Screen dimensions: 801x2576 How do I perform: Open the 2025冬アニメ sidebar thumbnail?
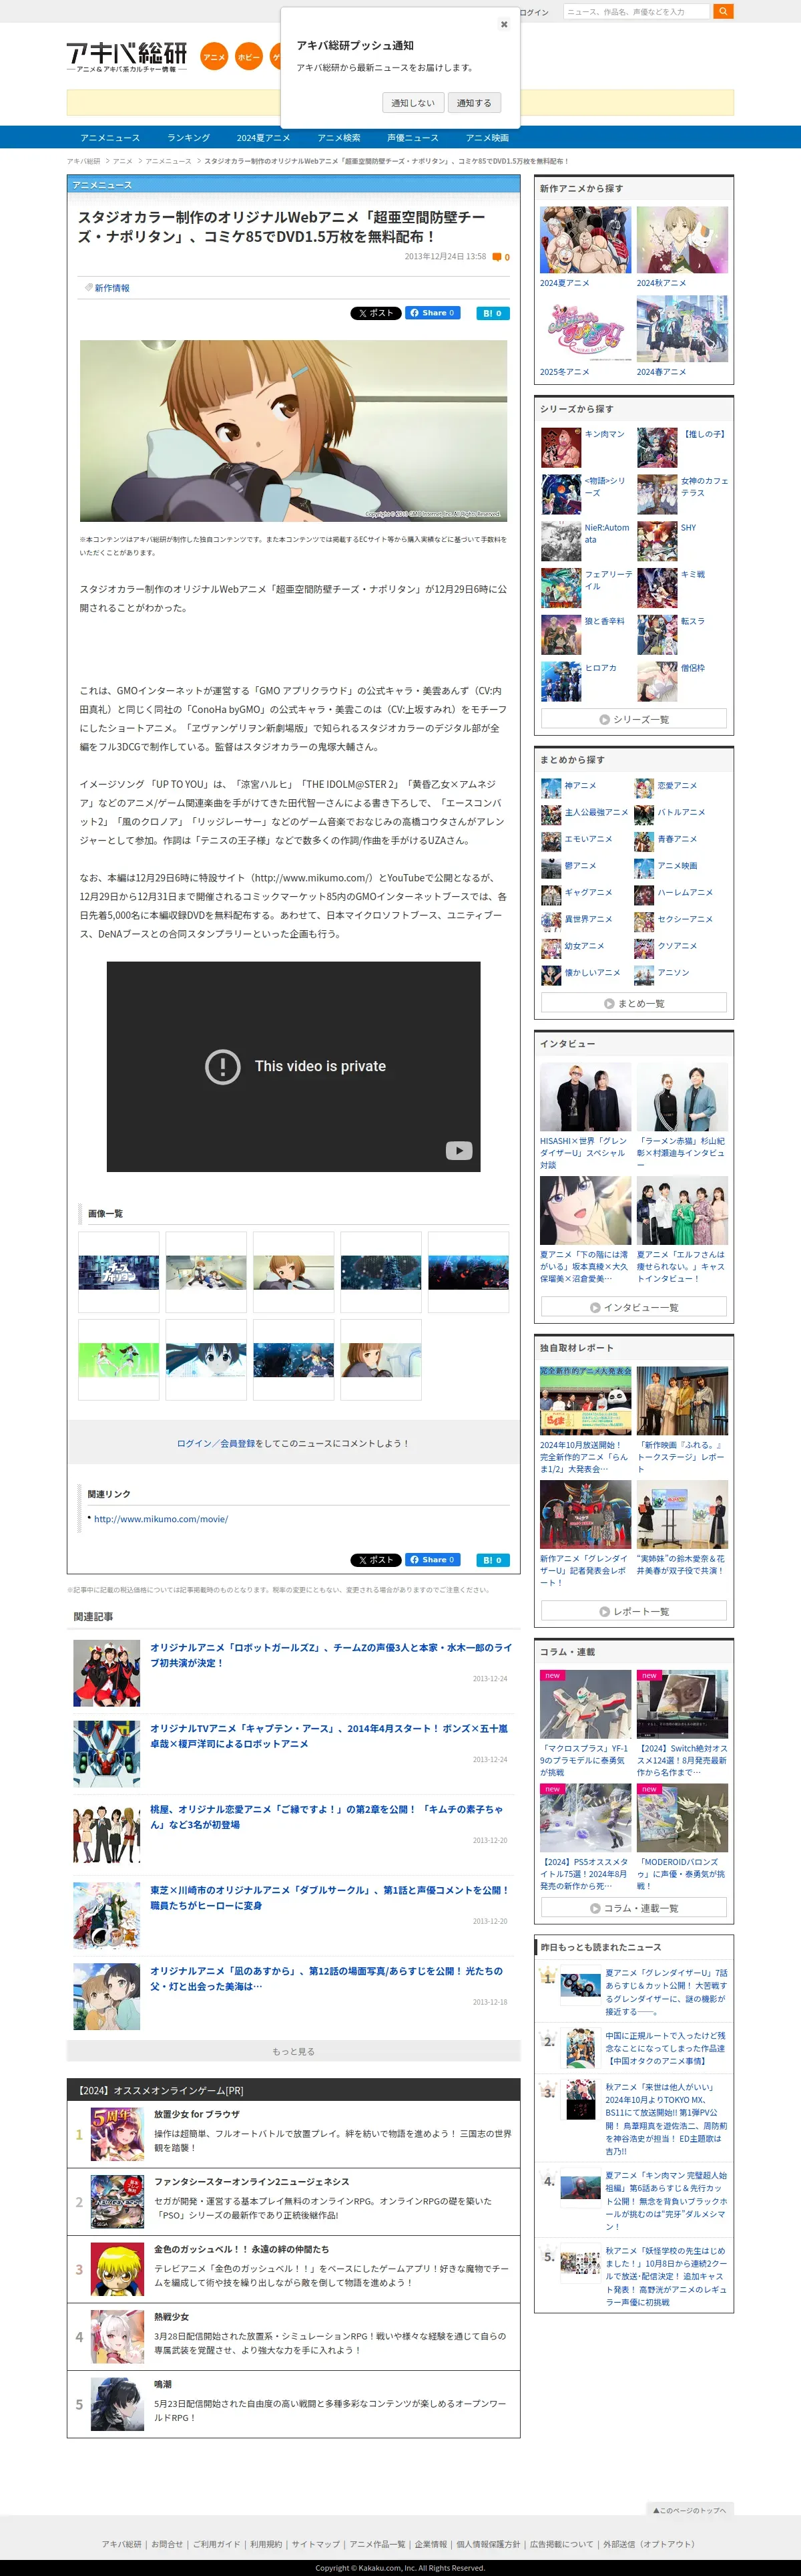click(x=585, y=329)
